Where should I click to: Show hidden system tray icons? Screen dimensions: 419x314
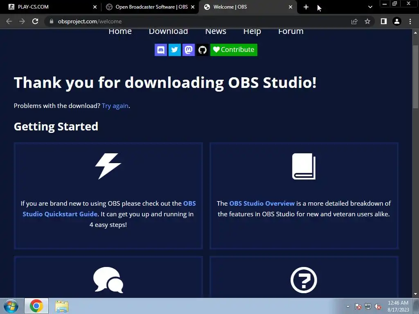tap(348, 306)
